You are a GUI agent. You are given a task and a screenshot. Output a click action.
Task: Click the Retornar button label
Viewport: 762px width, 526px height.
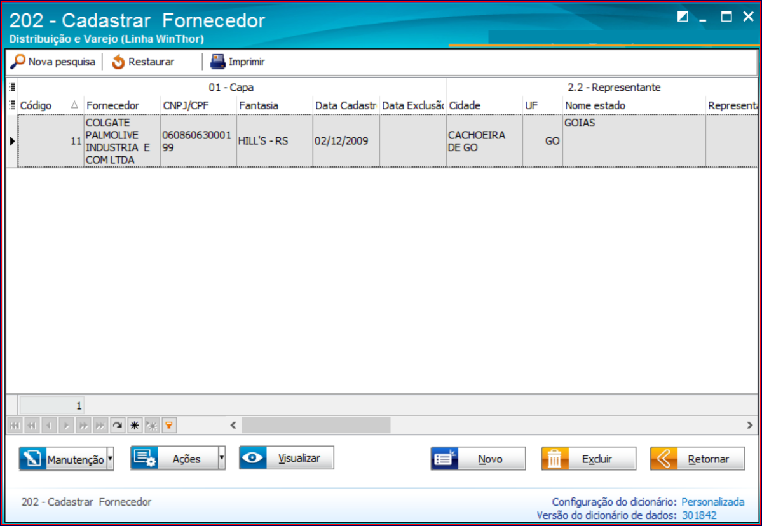point(709,459)
